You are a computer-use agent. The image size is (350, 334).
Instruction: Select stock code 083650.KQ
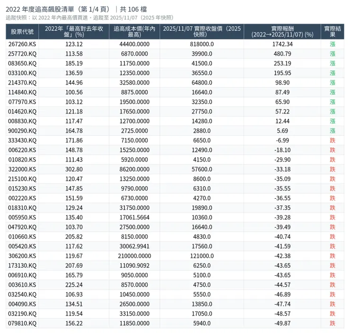tap(22, 63)
